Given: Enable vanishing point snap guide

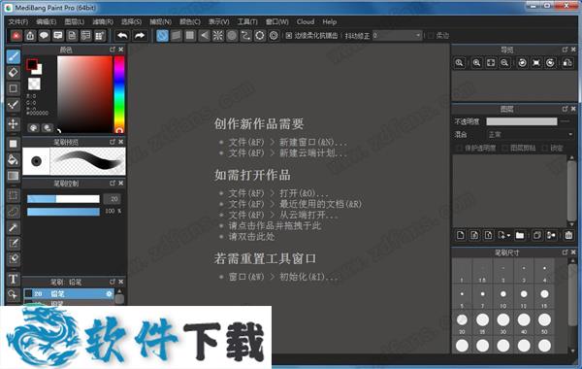Looking at the screenshot, I should coord(204,36).
